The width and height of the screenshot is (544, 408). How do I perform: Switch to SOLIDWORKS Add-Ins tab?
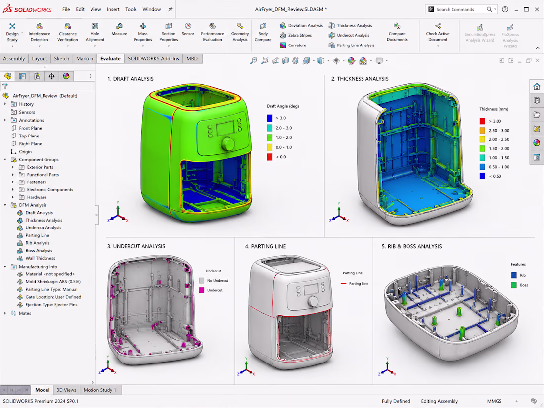click(153, 59)
